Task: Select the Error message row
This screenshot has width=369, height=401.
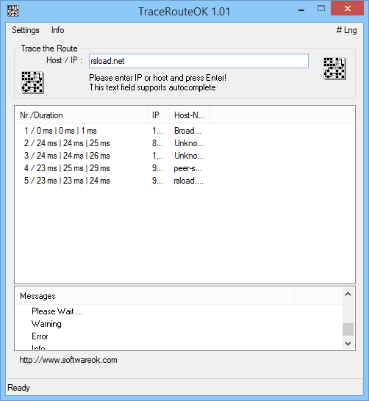Action: click(40, 336)
